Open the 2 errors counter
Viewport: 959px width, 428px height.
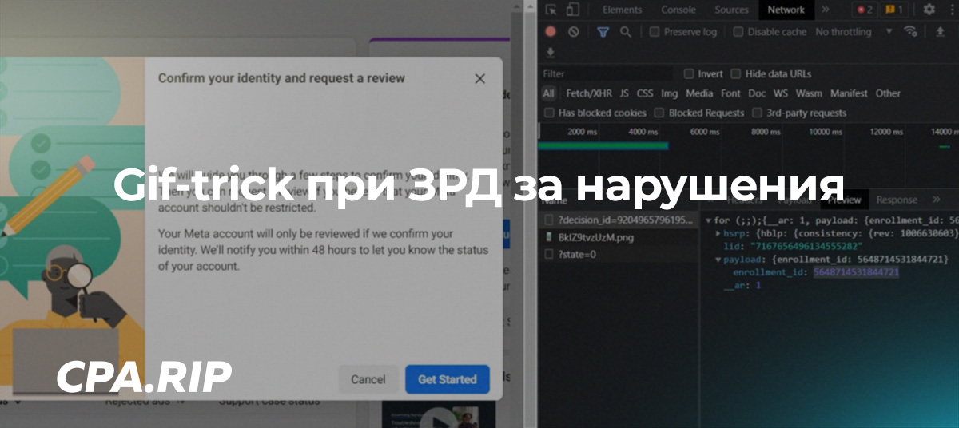coord(865,10)
